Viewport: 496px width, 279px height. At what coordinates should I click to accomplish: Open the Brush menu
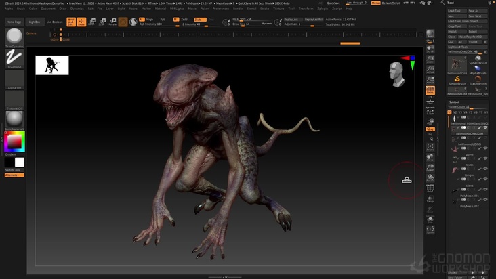[21, 9]
